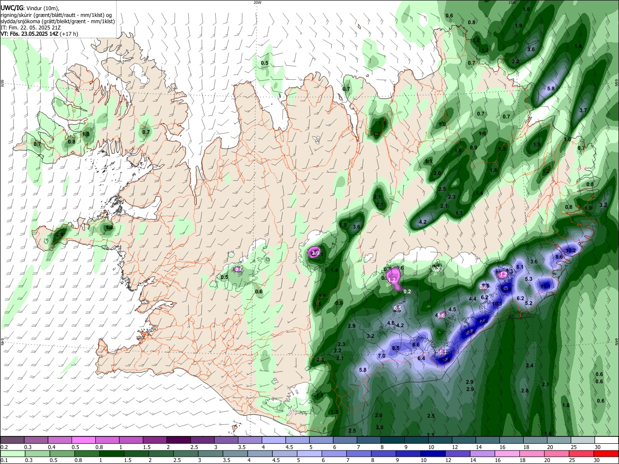
Task: Click the "slydda/snjókoma (grátt/bleikt/grænt - mm/1klst)" line
Action: (58, 21)
